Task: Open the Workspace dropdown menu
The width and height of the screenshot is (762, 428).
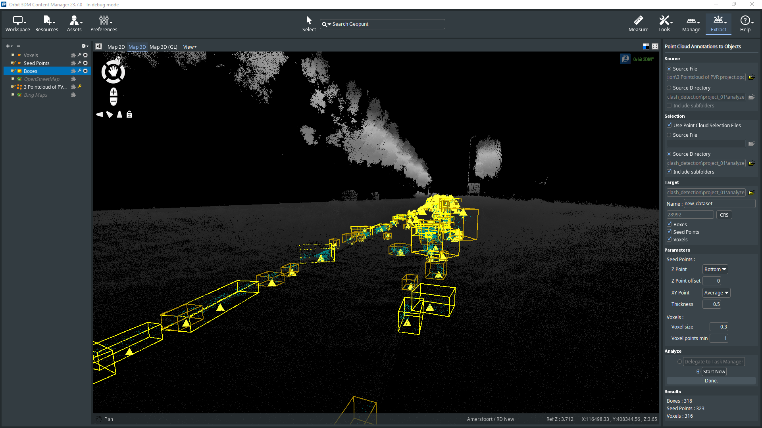Action: click(x=18, y=24)
